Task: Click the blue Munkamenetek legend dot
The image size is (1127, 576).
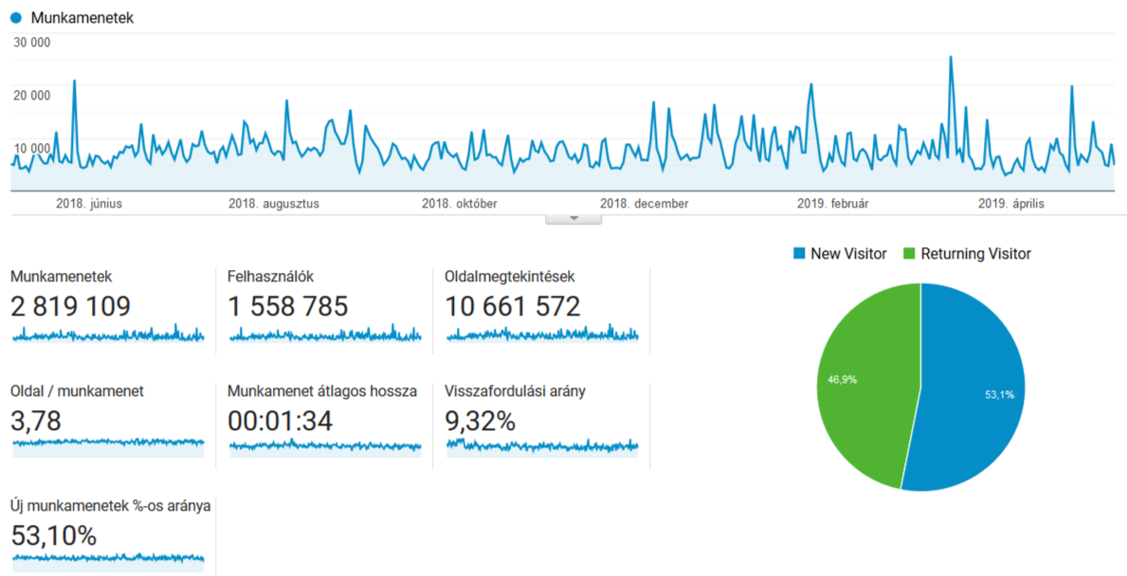Action: (16, 17)
